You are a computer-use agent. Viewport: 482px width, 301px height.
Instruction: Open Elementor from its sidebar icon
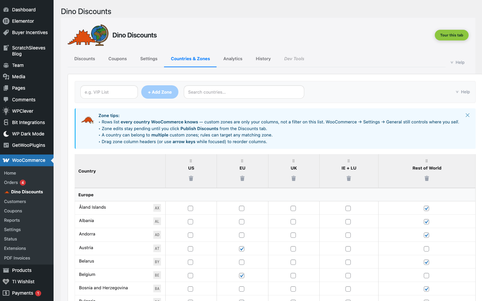(6, 21)
